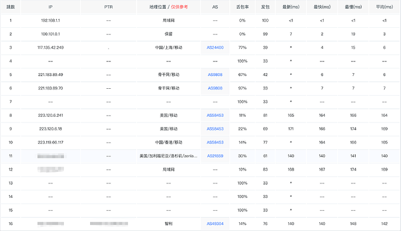
Task: Click the 最慢(ms) column header
Action: coord(353,7)
